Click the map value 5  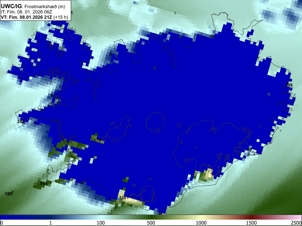52,95
